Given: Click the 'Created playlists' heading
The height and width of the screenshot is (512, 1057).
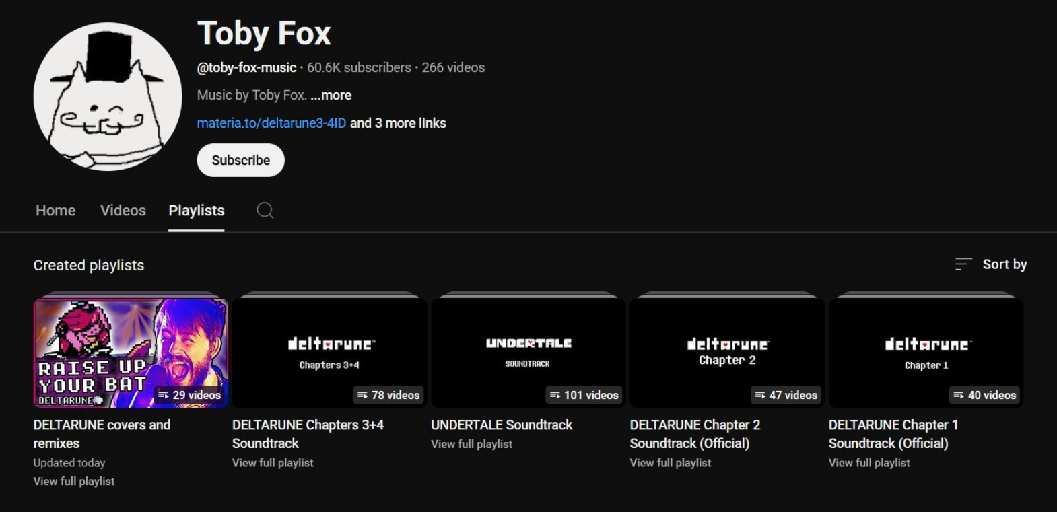Looking at the screenshot, I should (x=89, y=266).
